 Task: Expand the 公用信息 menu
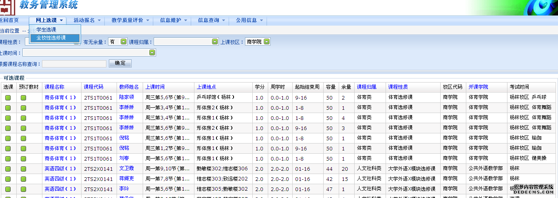[249, 20]
